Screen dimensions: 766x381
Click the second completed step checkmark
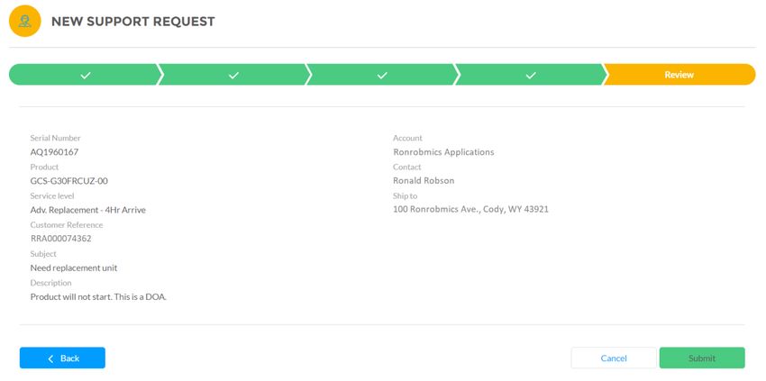234,76
